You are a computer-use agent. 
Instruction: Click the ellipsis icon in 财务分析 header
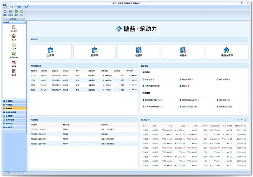click(242, 120)
